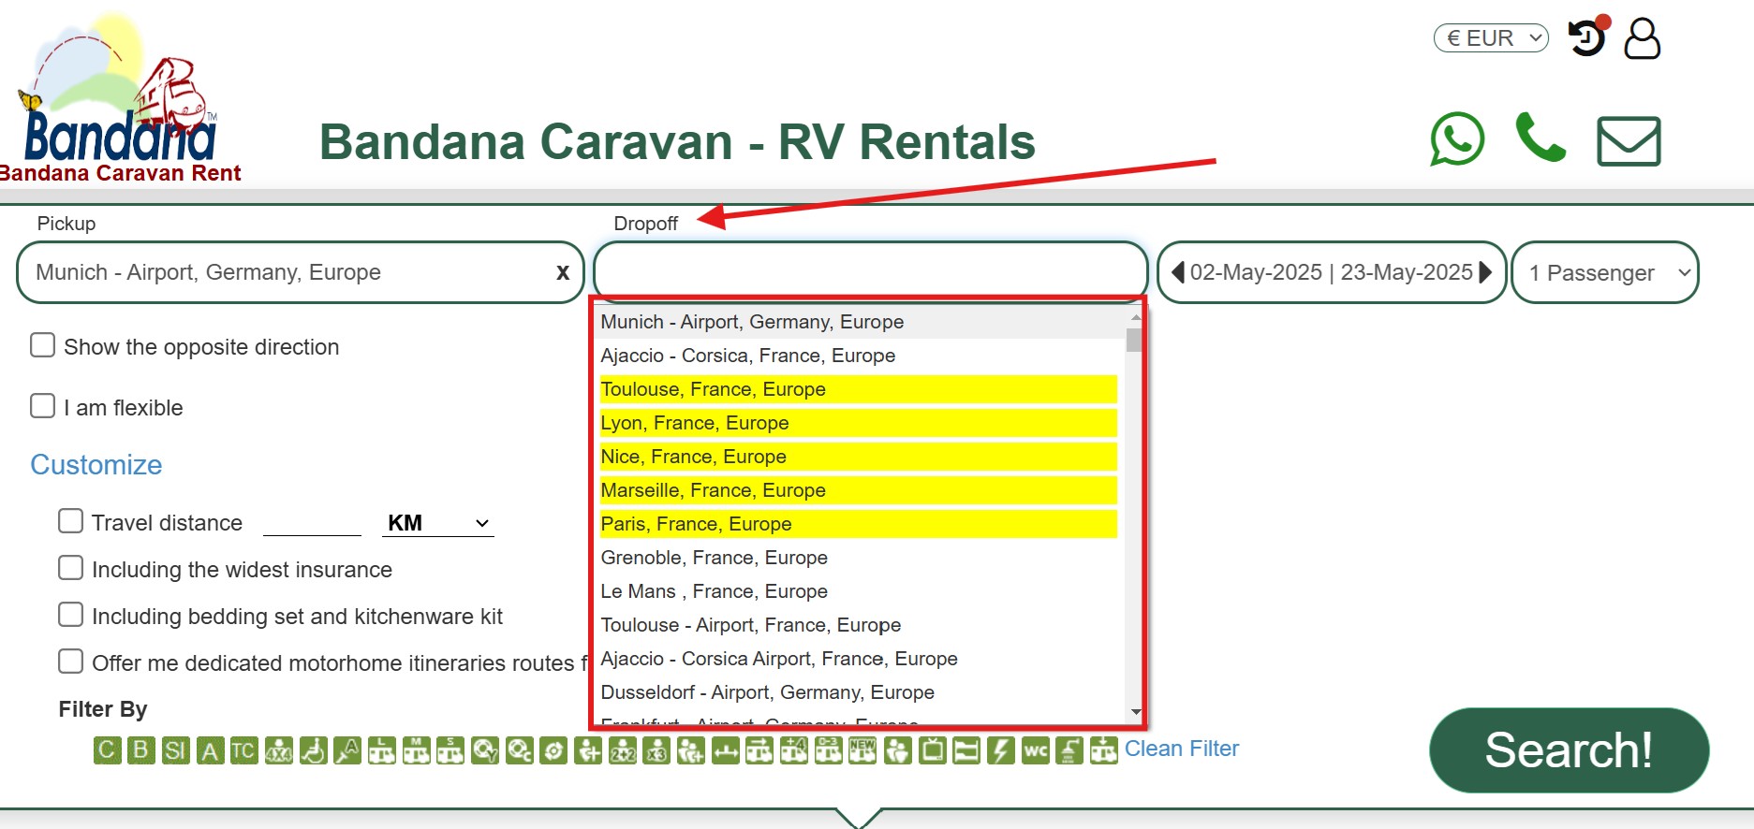
Task: Filter by bunk bed icon
Action: (x=966, y=750)
